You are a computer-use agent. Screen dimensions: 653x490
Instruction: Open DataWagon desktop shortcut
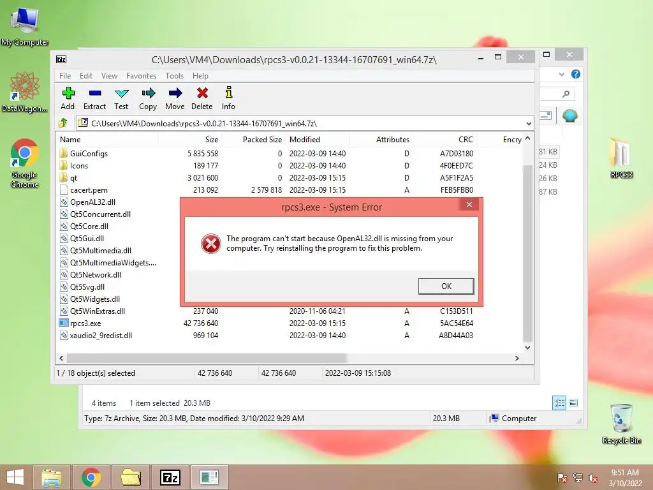[x=25, y=93]
